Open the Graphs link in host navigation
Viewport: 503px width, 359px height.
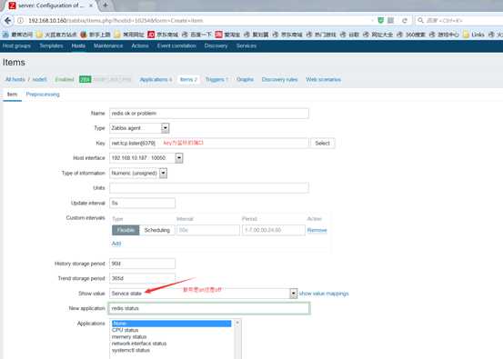[x=245, y=79]
